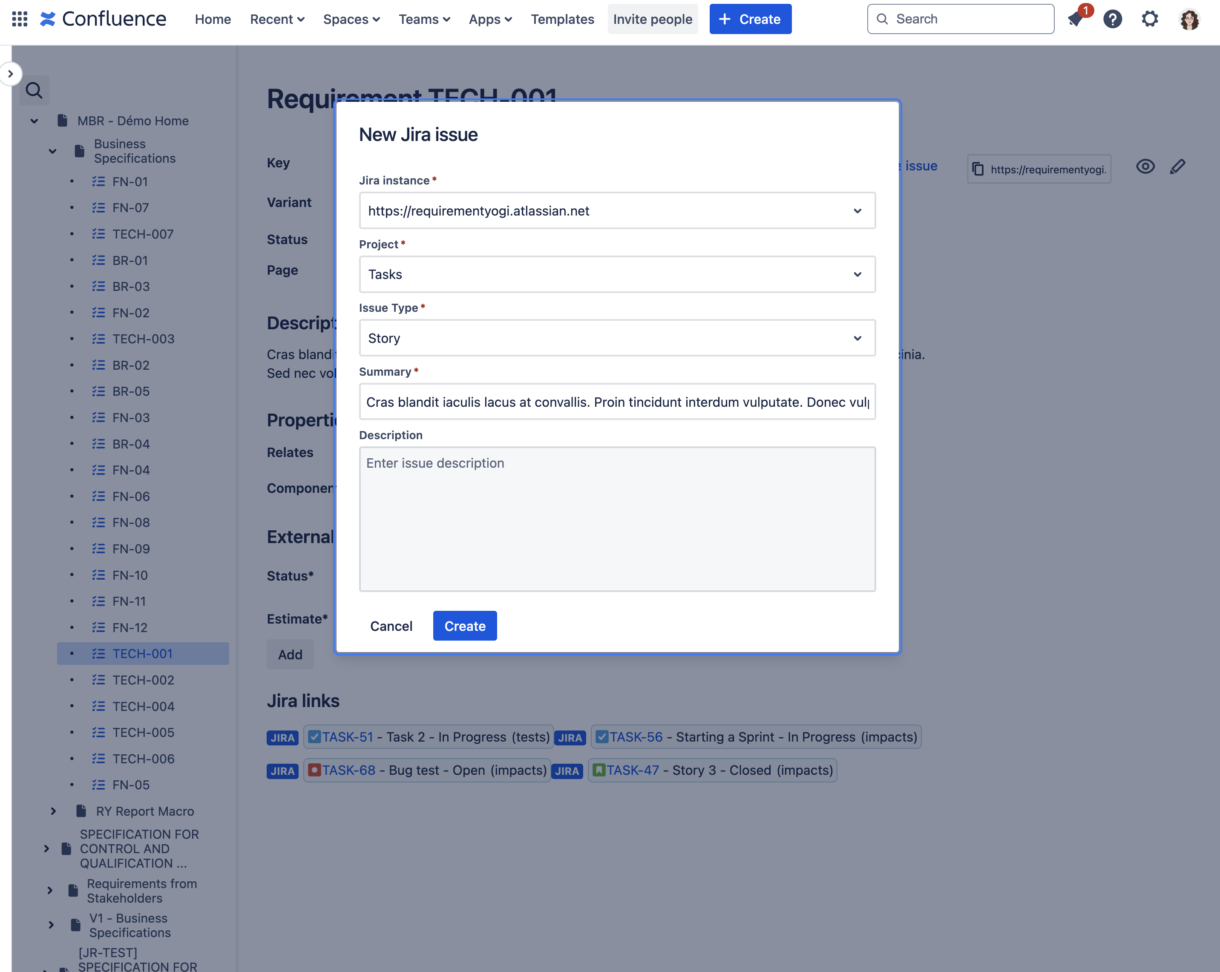Click the Description input field

(617, 519)
